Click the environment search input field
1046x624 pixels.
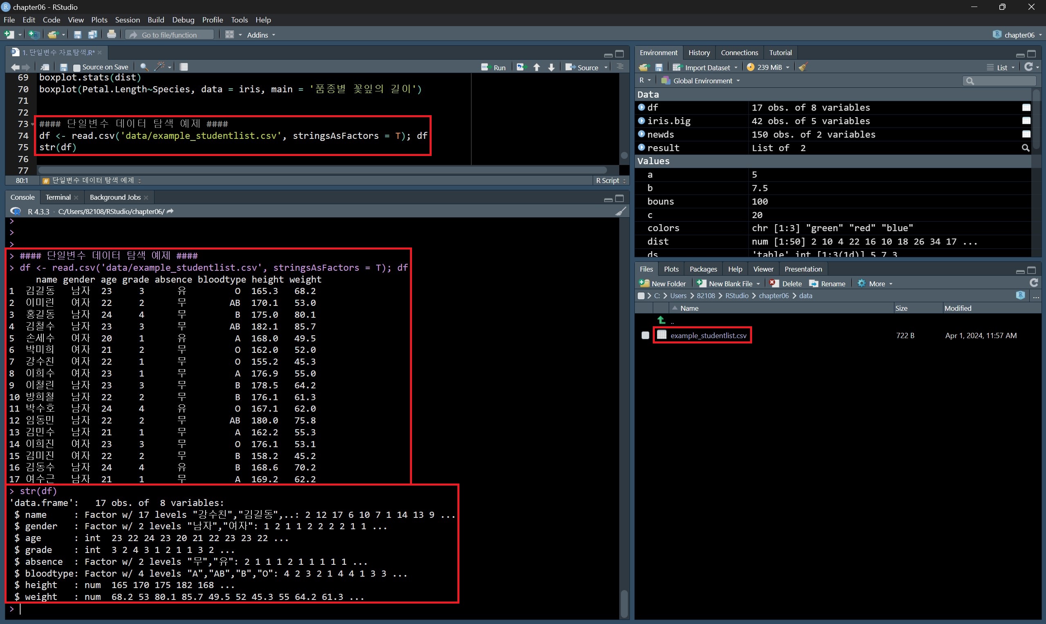point(1003,81)
